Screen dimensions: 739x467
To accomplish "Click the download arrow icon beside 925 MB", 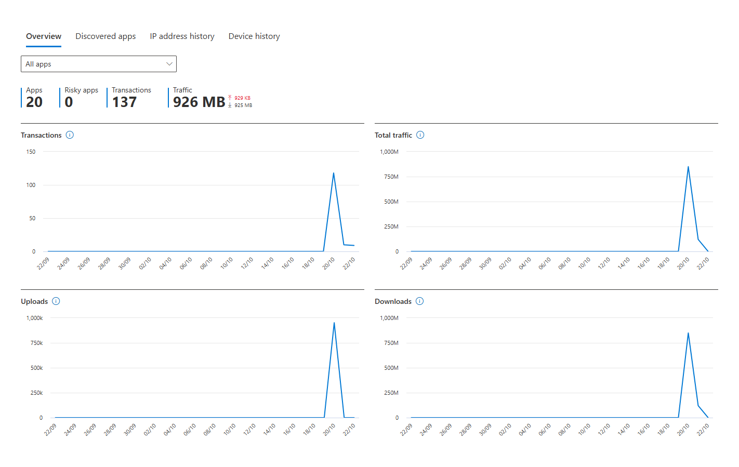I will [x=230, y=105].
